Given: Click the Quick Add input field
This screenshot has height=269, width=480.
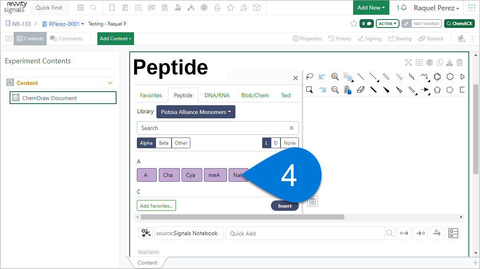Looking at the screenshot, I should pyautogui.click(x=305, y=233).
